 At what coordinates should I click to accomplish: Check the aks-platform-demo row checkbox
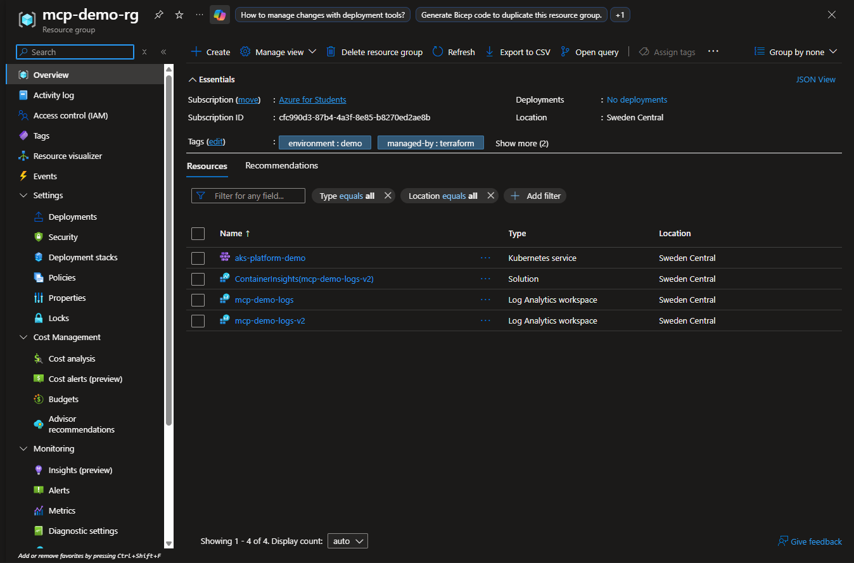click(198, 258)
